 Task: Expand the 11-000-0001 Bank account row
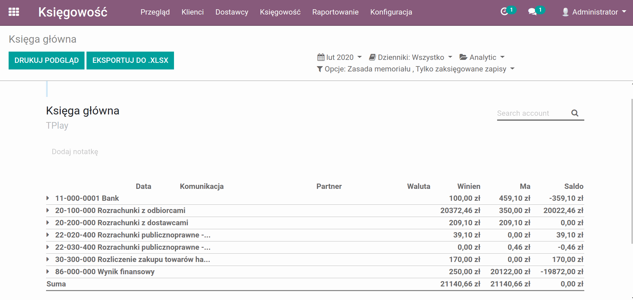(48, 198)
